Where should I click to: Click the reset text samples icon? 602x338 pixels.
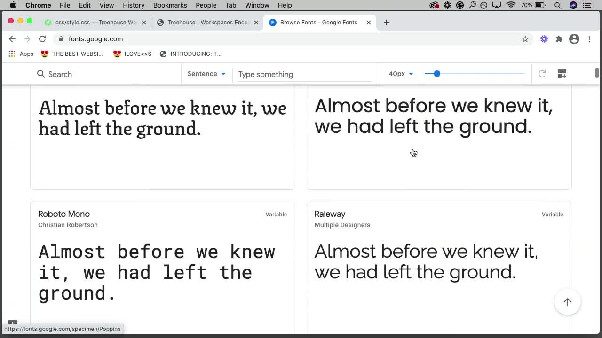click(542, 74)
